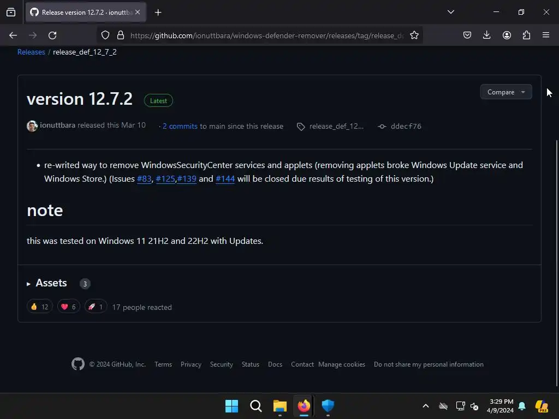Open the Firefox hamburger application menu
The image size is (559, 419).
546,35
